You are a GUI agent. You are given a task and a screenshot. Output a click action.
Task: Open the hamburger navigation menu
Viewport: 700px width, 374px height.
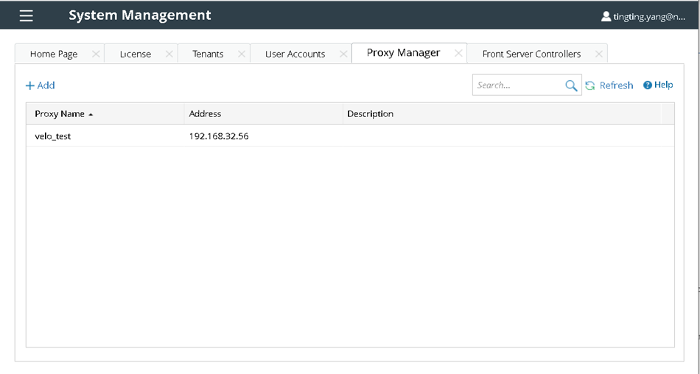[x=27, y=15]
